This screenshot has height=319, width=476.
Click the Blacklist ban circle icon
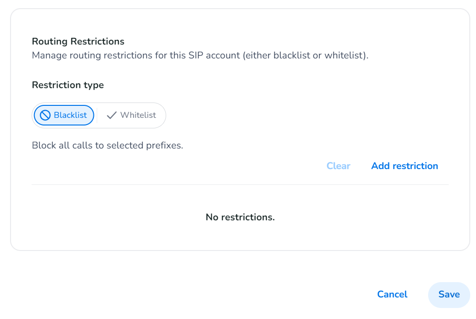tap(45, 115)
